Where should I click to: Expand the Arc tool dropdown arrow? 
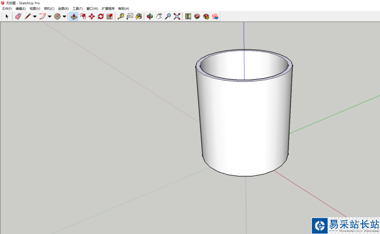(x=49, y=16)
